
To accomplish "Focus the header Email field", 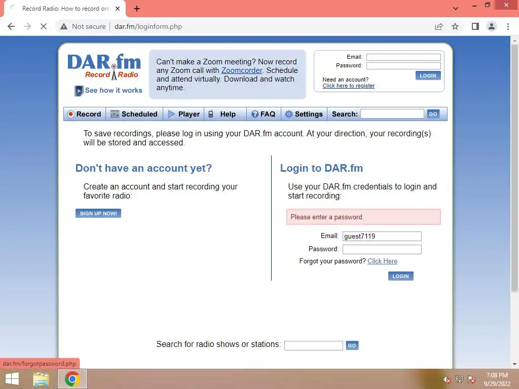I will pos(403,57).
